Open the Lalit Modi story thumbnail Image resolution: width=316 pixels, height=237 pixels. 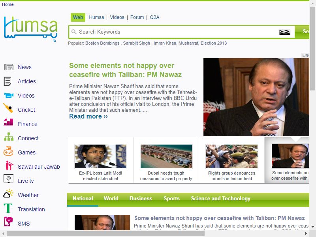[101, 156]
